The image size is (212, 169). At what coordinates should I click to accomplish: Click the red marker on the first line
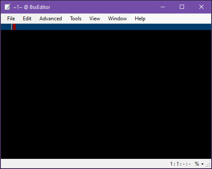[x=14, y=27]
